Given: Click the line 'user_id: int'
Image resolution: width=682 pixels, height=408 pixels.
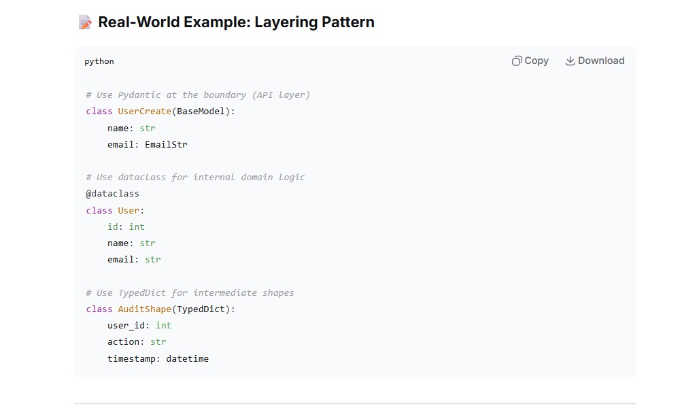Looking at the screenshot, I should 139,325.
